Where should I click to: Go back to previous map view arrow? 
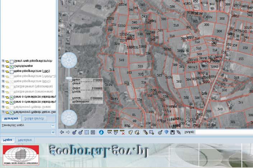tap(62, 133)
